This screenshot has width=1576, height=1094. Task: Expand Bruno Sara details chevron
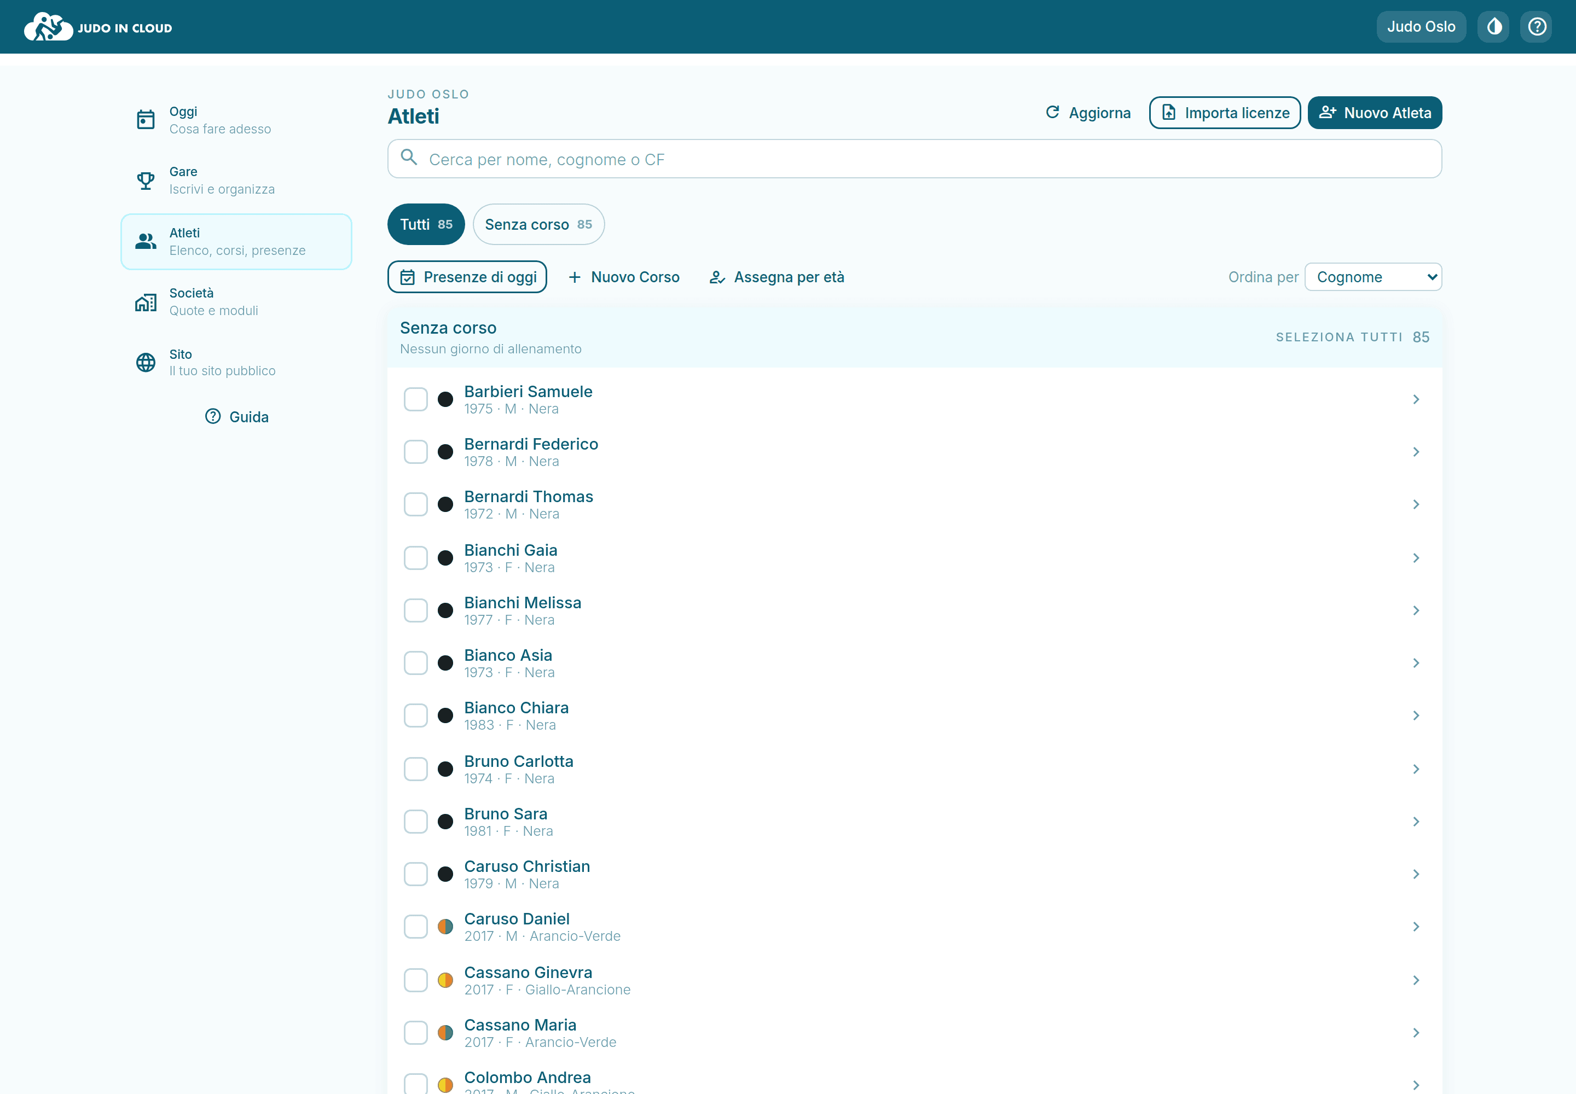pos(1416,821)
